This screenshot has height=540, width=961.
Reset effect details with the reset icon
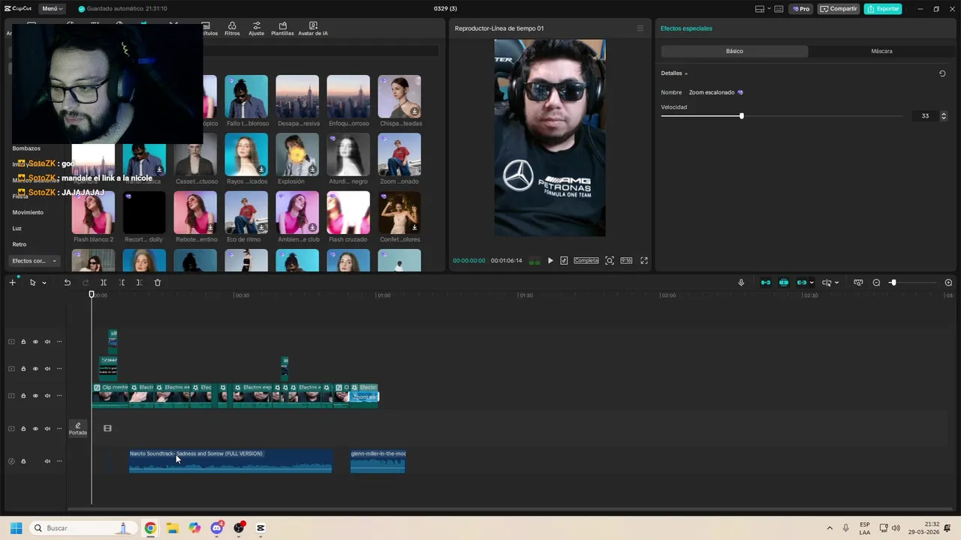942,73
